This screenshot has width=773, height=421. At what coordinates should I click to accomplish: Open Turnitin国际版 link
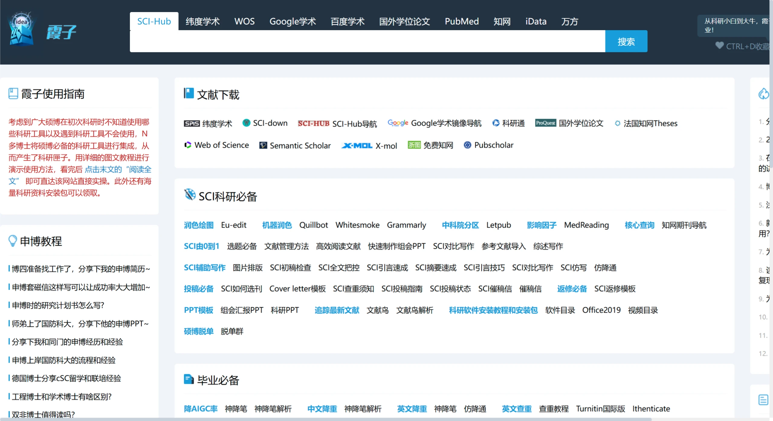(600, 409)
